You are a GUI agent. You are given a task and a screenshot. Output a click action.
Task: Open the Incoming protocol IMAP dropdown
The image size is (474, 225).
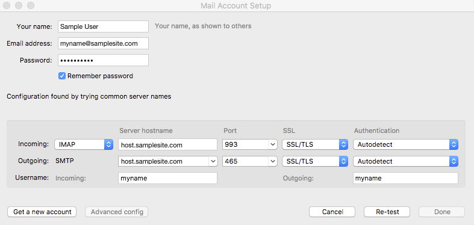[x=84, y=144]
